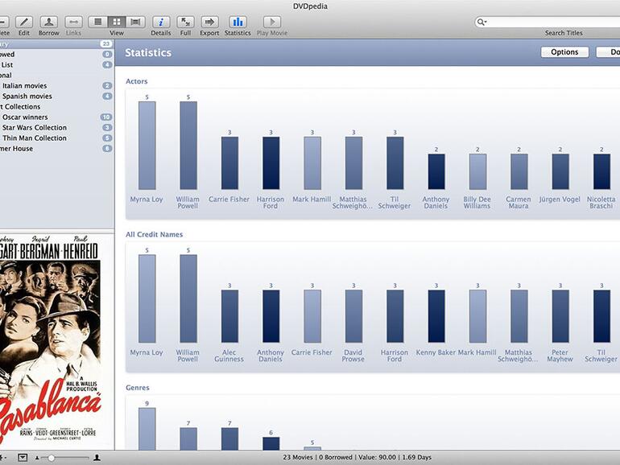Click Billy Dee Williams label

477,203
